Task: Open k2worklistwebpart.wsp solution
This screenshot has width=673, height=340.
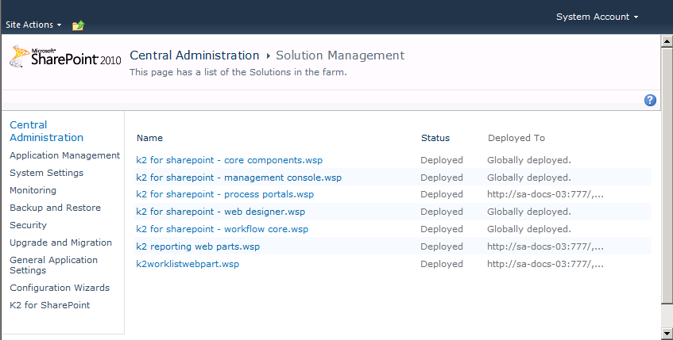Action: tap(188, 264)
